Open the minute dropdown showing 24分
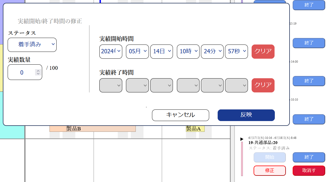 coord(212,52)
